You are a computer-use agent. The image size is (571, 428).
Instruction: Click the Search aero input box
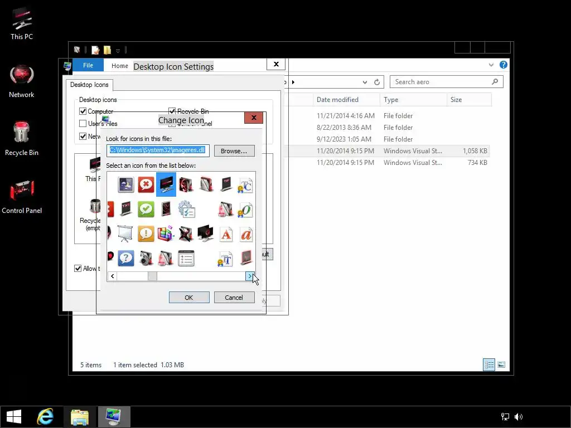[x=441, y=81]
